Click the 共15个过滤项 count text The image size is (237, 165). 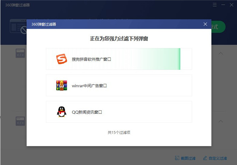point(119,132)
